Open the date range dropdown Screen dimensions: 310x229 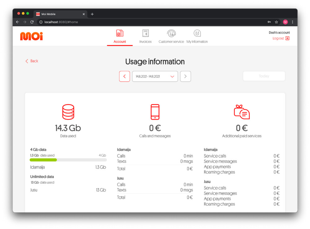click(x=155, y=76)
